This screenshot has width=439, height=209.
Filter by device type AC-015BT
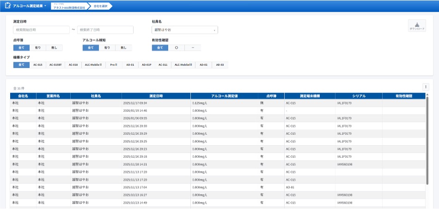[x=55, y=65]
